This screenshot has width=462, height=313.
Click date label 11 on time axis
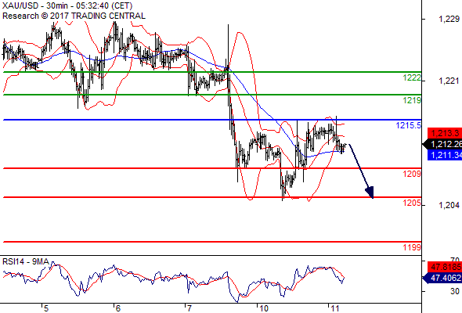[x=335, y=308]
